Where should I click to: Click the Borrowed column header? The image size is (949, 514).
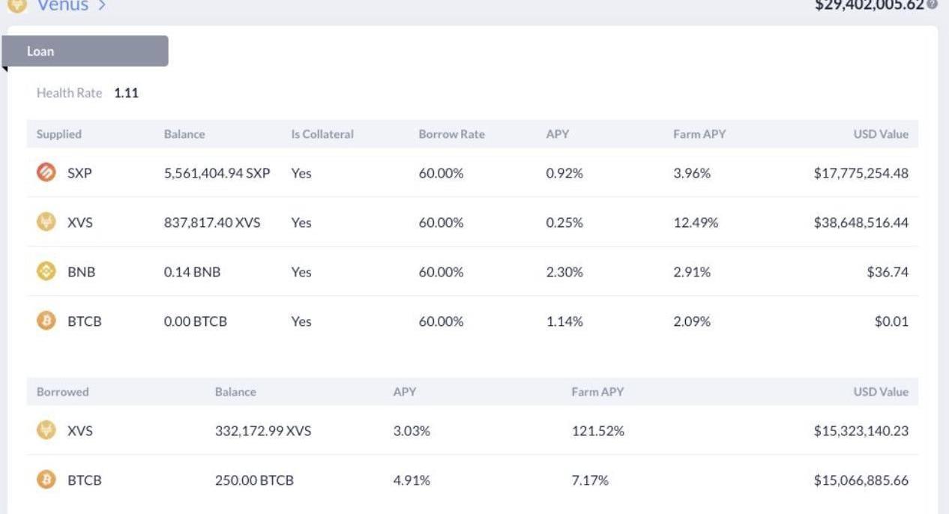pyautogui.click(x=63, y=392)
